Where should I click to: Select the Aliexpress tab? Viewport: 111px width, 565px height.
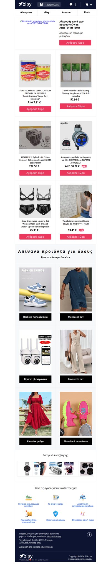[x=26, y=12]
